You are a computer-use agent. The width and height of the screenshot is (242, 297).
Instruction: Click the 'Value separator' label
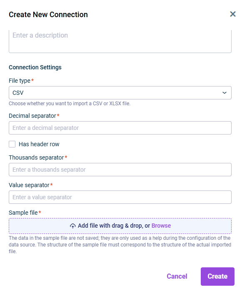[x=29, y=185]
